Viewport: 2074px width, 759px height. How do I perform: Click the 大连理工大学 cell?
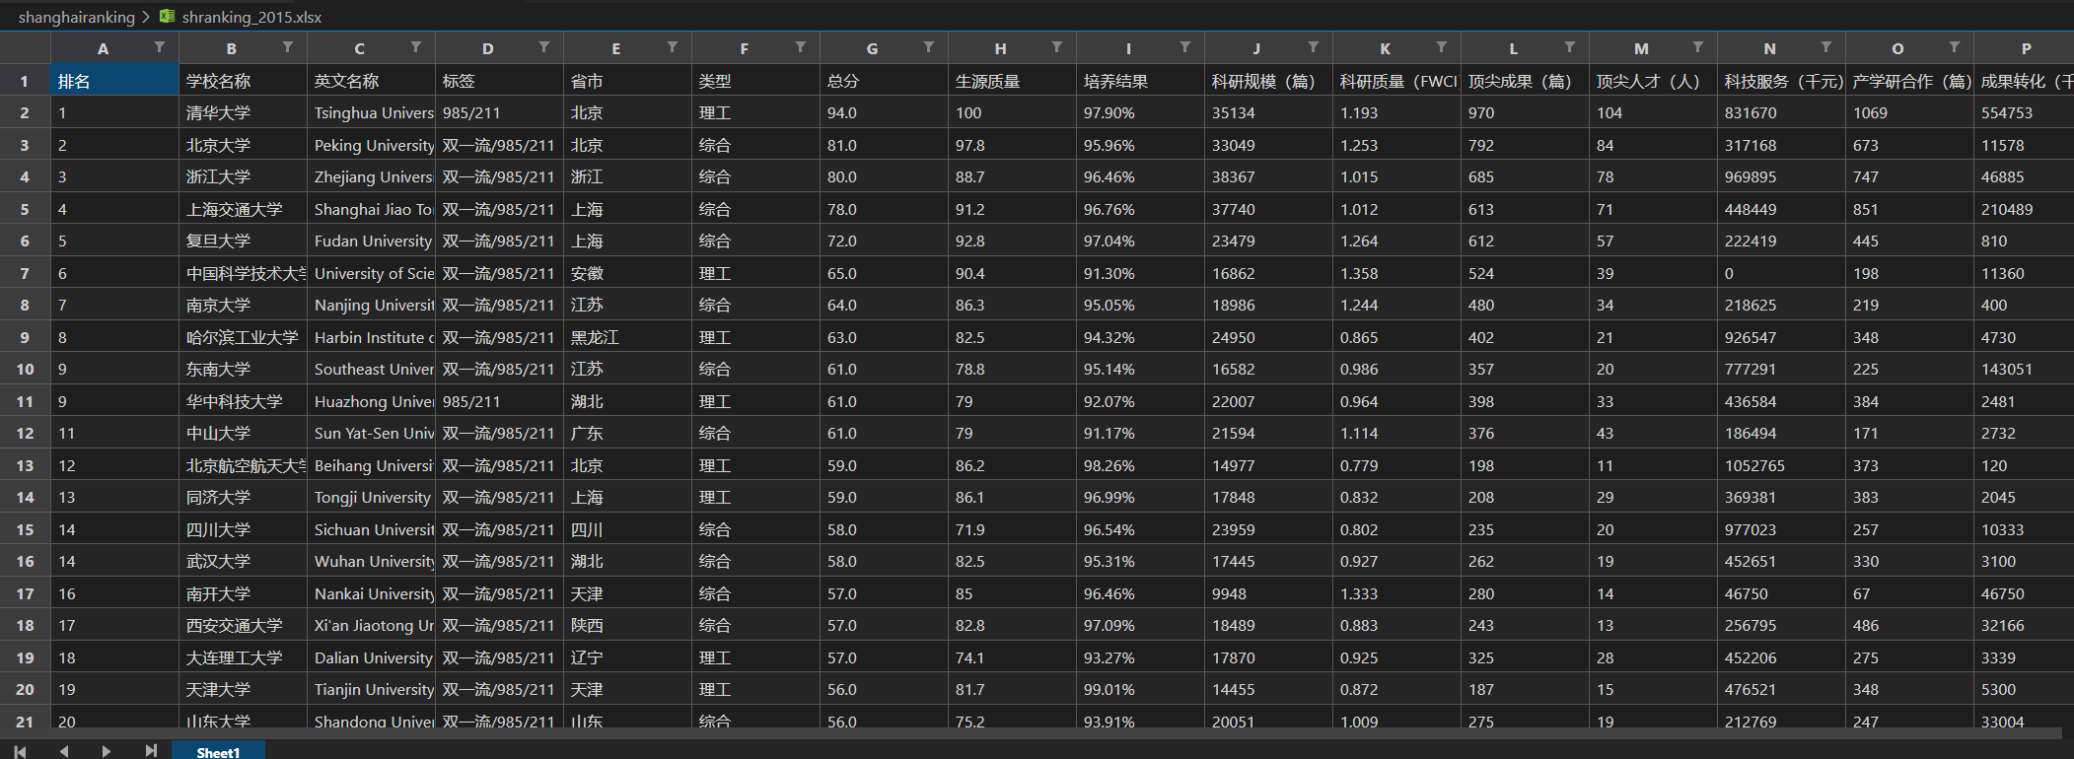point(243,657)
